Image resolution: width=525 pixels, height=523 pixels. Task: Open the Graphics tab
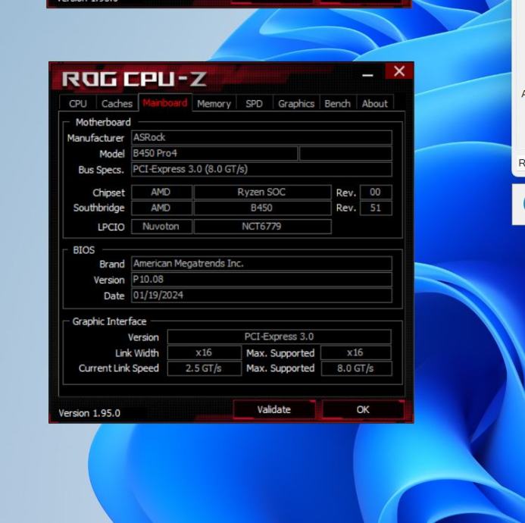(296, 104)
